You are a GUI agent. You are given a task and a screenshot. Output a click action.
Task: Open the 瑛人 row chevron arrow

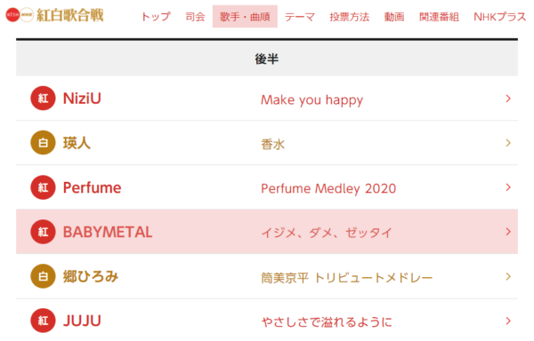click(508, 143)
